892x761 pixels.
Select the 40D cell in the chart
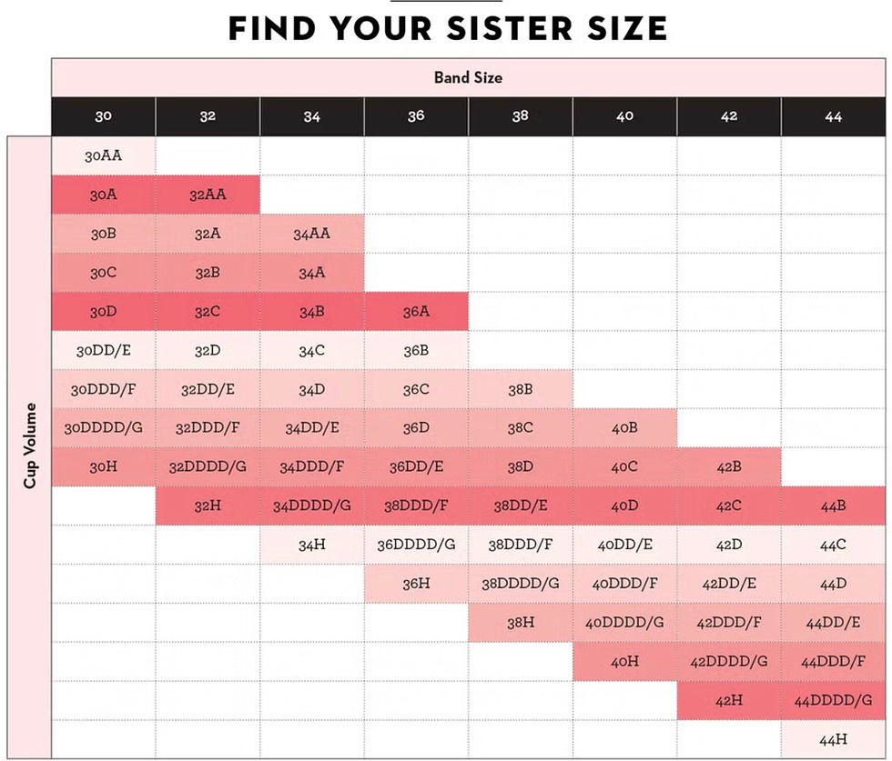click(x=624, y=506)
